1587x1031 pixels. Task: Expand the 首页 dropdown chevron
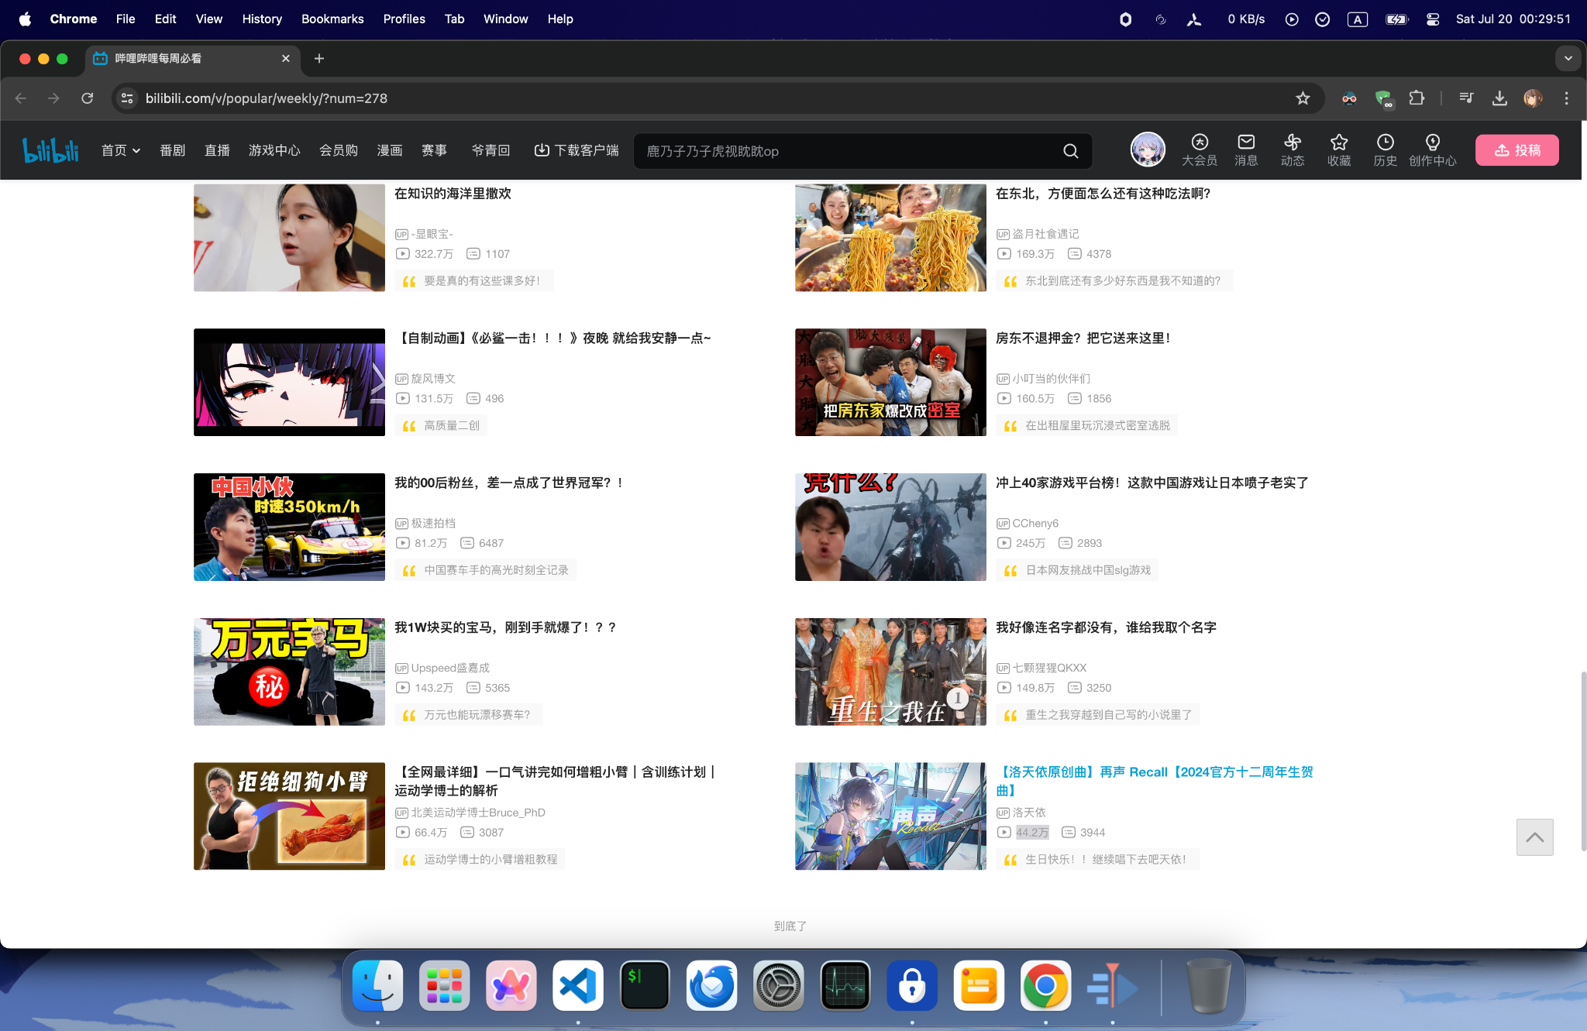[135, 150]
